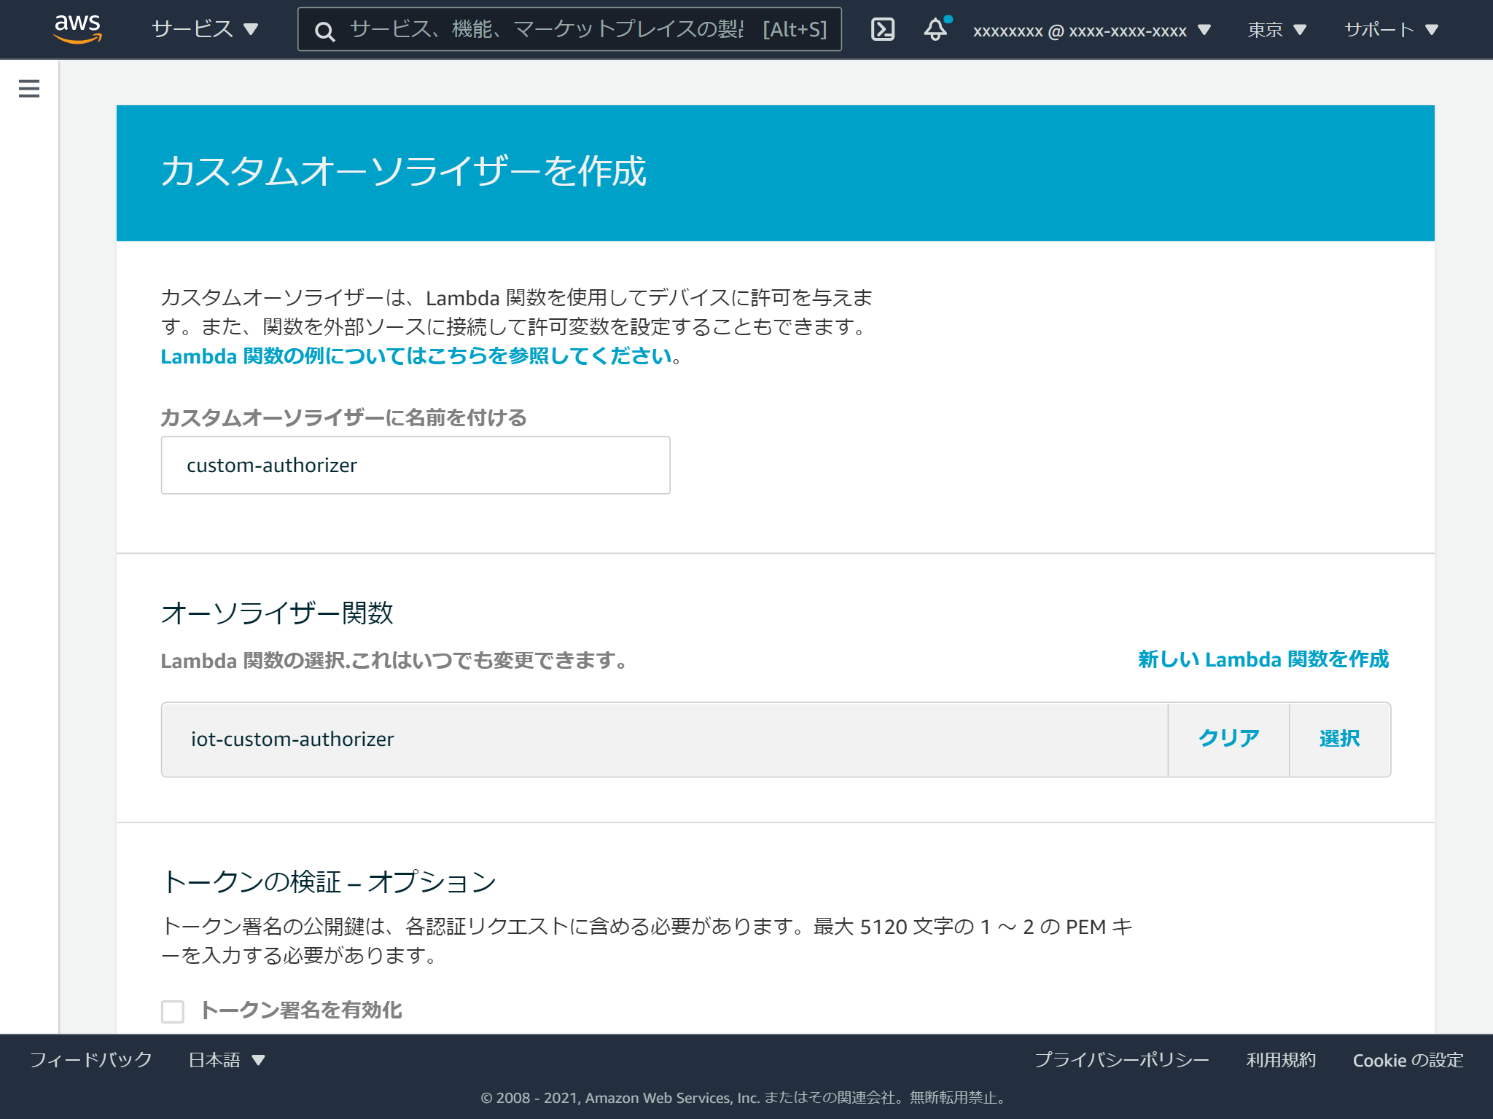Launch CloudShell from the top bar

(x=882, y=29)
